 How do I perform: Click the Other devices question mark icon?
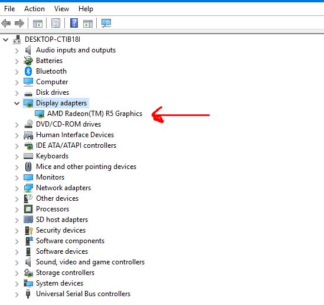point(28,198)
